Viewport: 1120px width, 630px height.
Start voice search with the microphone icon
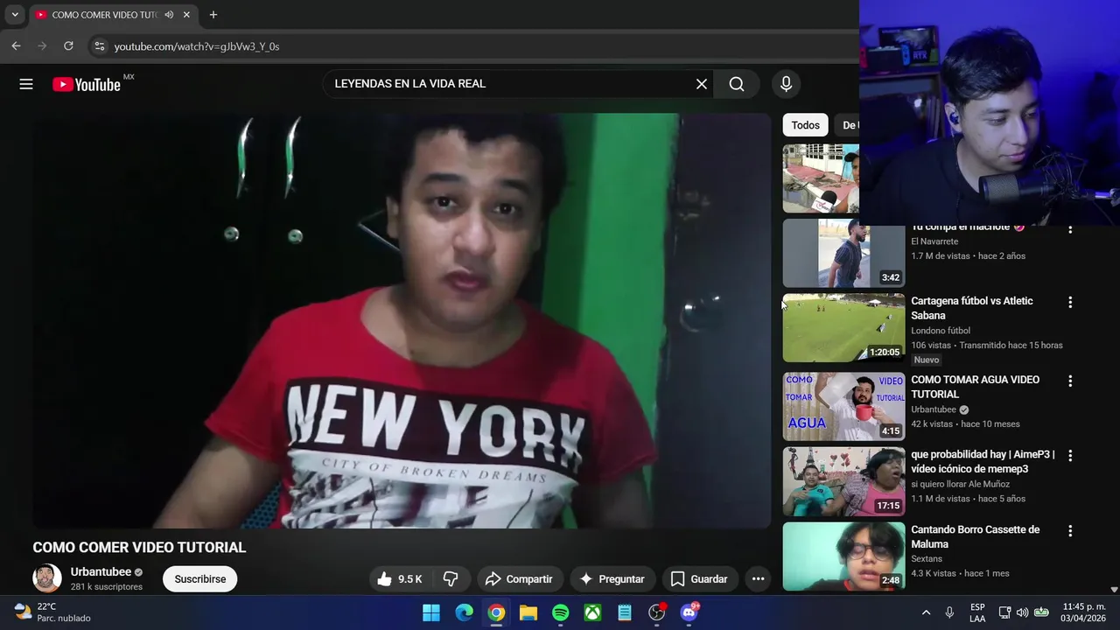[x=786, y=84]
